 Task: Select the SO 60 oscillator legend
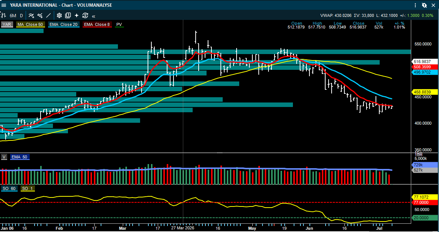[9, 188]
